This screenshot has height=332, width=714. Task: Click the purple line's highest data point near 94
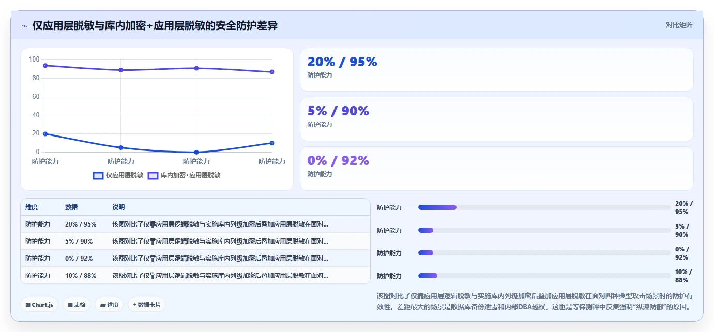point(45,66)
